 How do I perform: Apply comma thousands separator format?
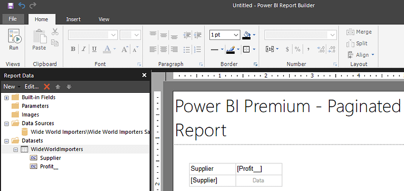(308, 49)
